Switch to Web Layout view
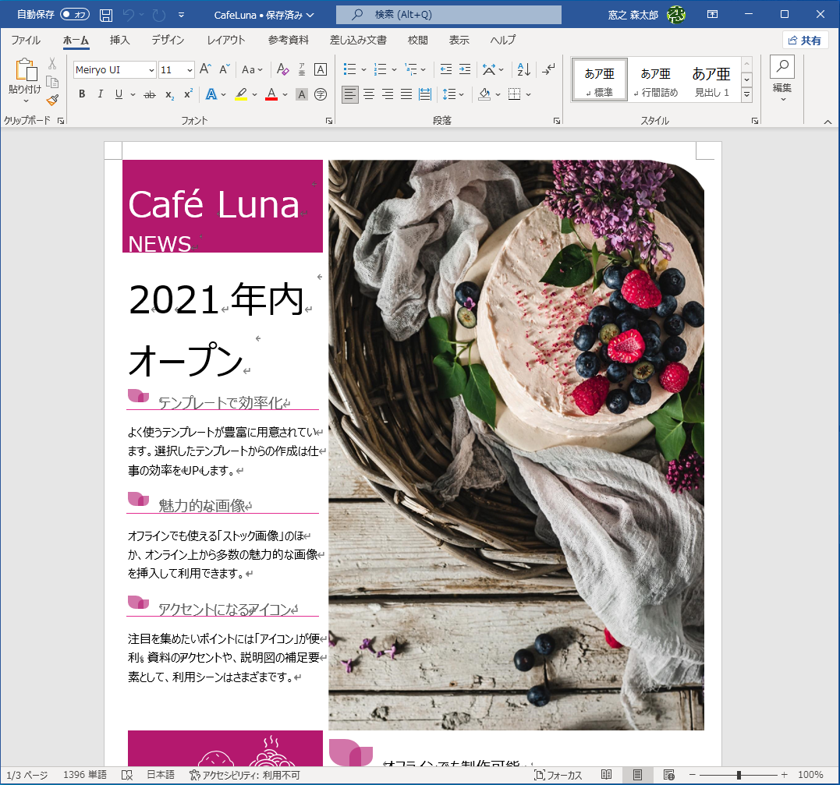The image size is (840, 785). tap(670, 774)
